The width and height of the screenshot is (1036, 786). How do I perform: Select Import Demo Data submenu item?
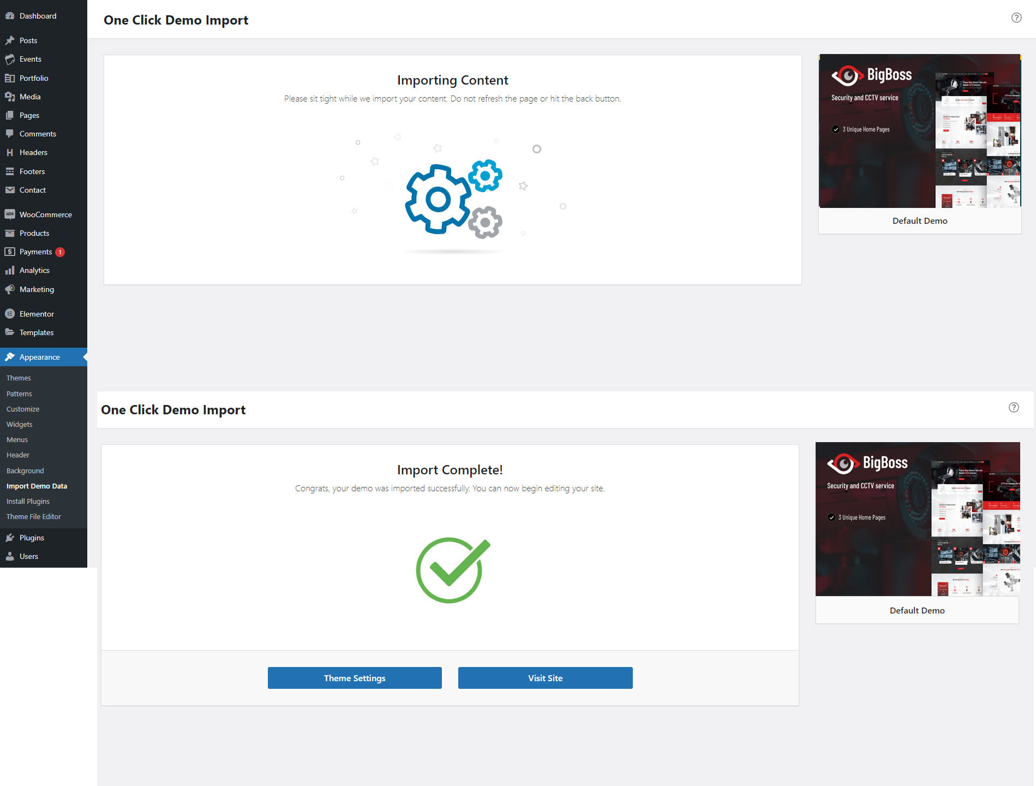37,486
